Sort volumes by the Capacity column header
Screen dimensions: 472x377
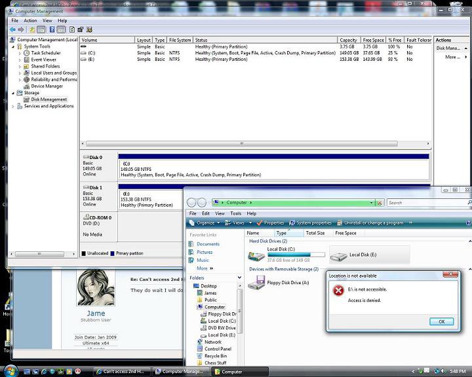point(349,40)
